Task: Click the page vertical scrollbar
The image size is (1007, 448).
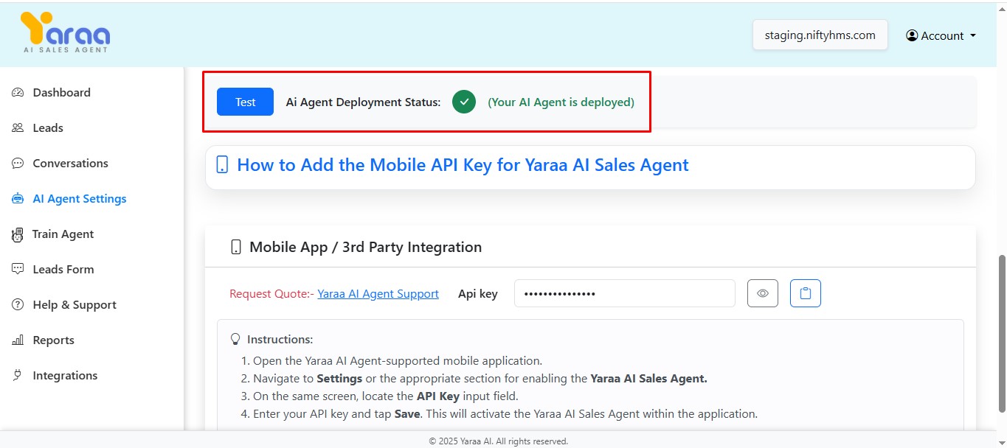Action: pos(1001,333)
